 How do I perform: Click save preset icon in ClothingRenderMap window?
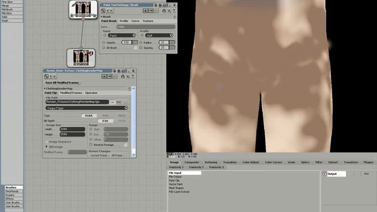(x=110, y=77)
